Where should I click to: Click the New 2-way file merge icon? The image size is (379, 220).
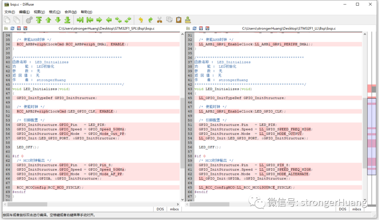[7, 20]
